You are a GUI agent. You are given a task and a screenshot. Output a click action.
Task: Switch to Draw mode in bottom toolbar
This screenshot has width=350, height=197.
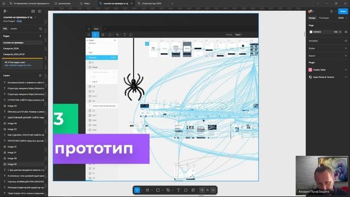(202, 190)
